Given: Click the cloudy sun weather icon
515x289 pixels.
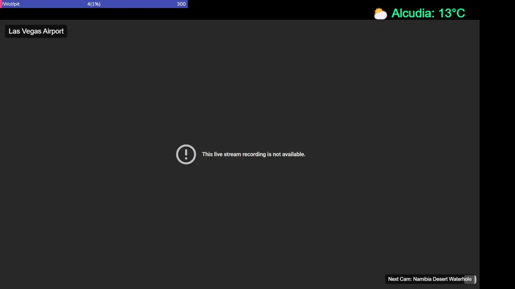Looking at the screenshot, I should pyautogui.click(x=380, y=14).
